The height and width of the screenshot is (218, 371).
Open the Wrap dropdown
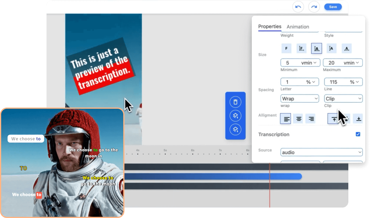[300, 99]
